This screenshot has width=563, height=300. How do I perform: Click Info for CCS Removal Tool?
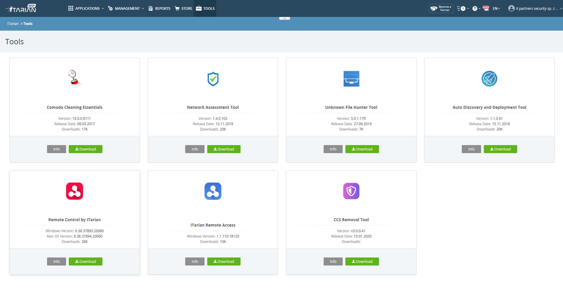(x=333, y=261)
